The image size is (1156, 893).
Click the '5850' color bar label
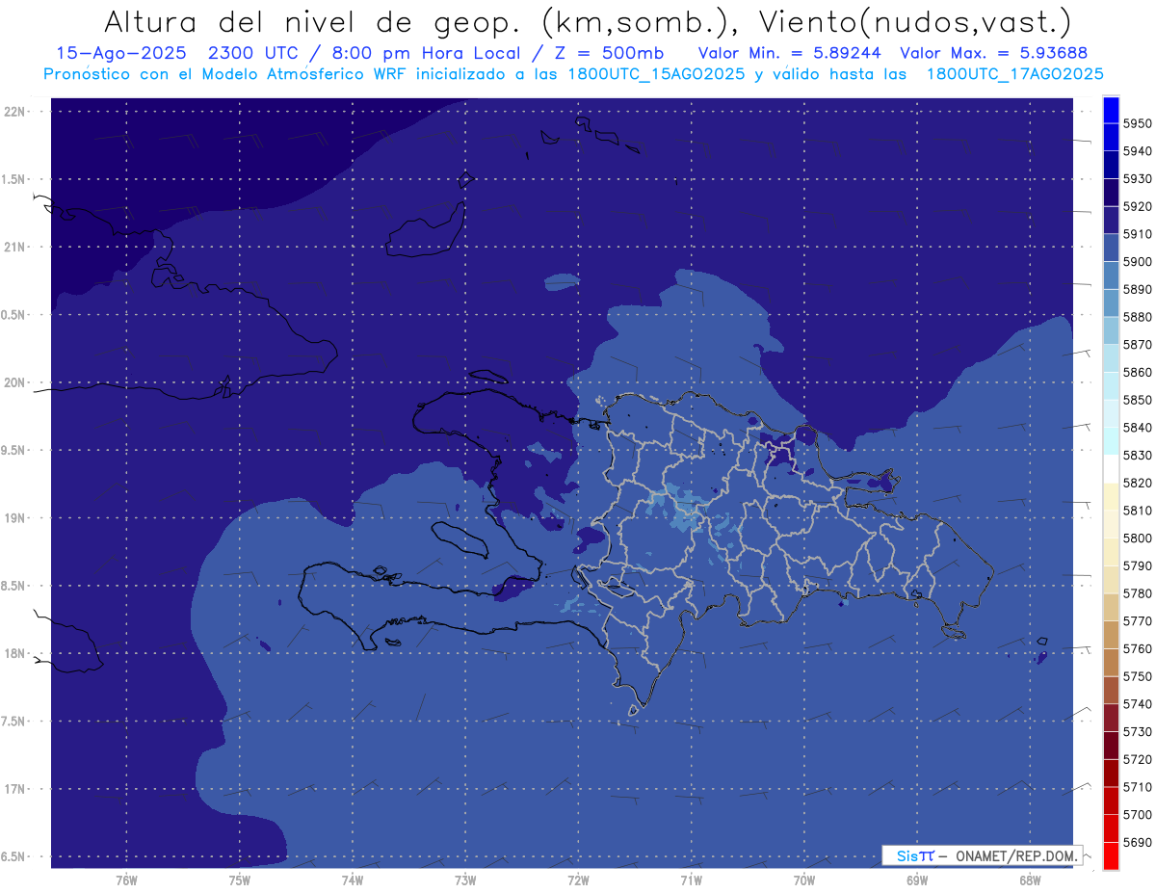pyautogui.click(x=1137, y=400)
